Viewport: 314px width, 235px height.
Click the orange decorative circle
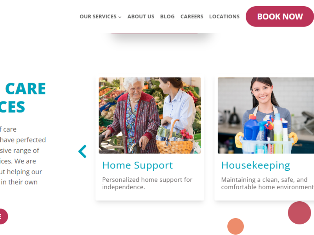[x=235, y=226]
